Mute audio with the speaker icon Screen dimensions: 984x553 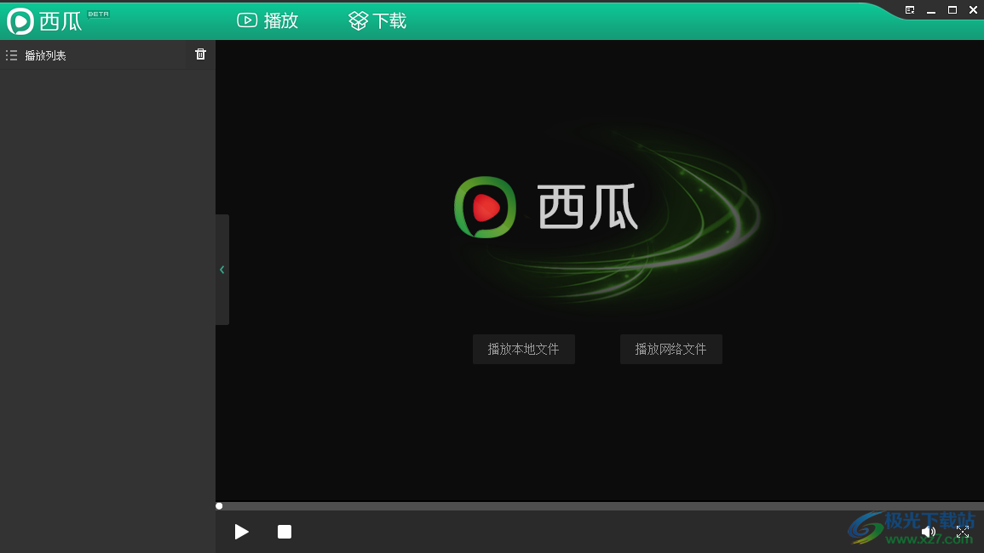coord(929,531)
